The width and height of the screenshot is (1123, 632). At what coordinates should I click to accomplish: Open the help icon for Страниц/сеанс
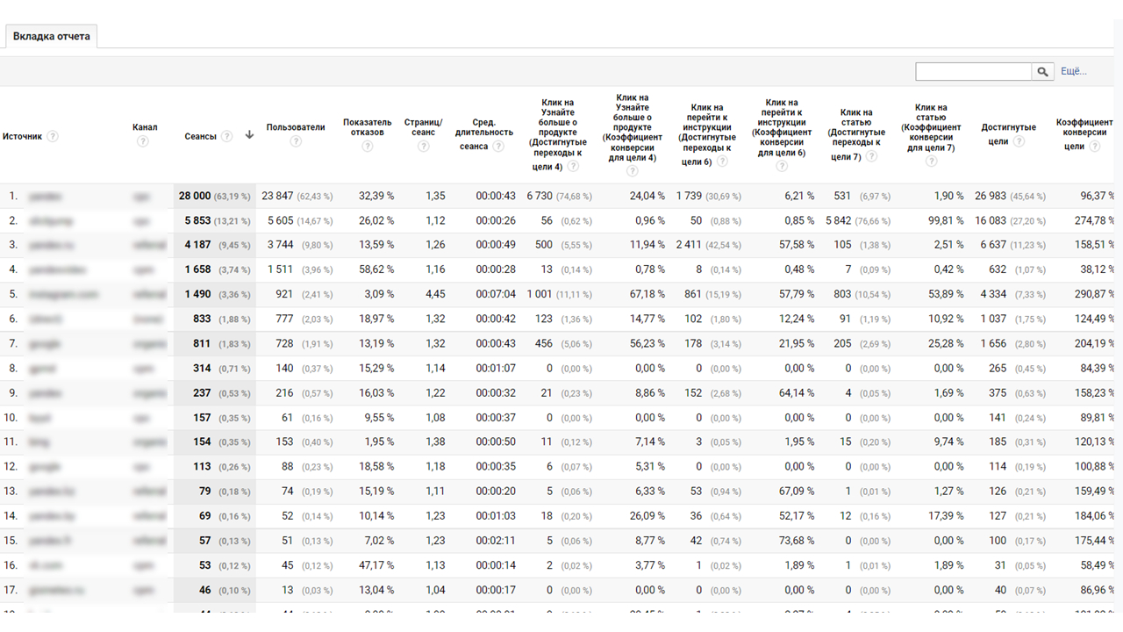pyautogui.click(x=424, y=147)
